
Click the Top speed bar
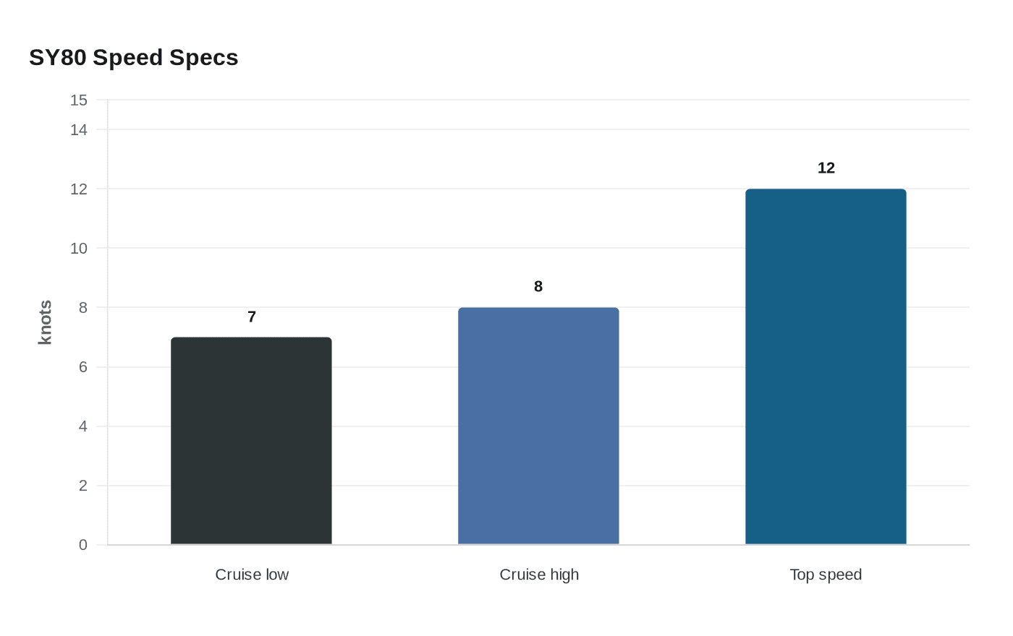(x=826, y=367)
